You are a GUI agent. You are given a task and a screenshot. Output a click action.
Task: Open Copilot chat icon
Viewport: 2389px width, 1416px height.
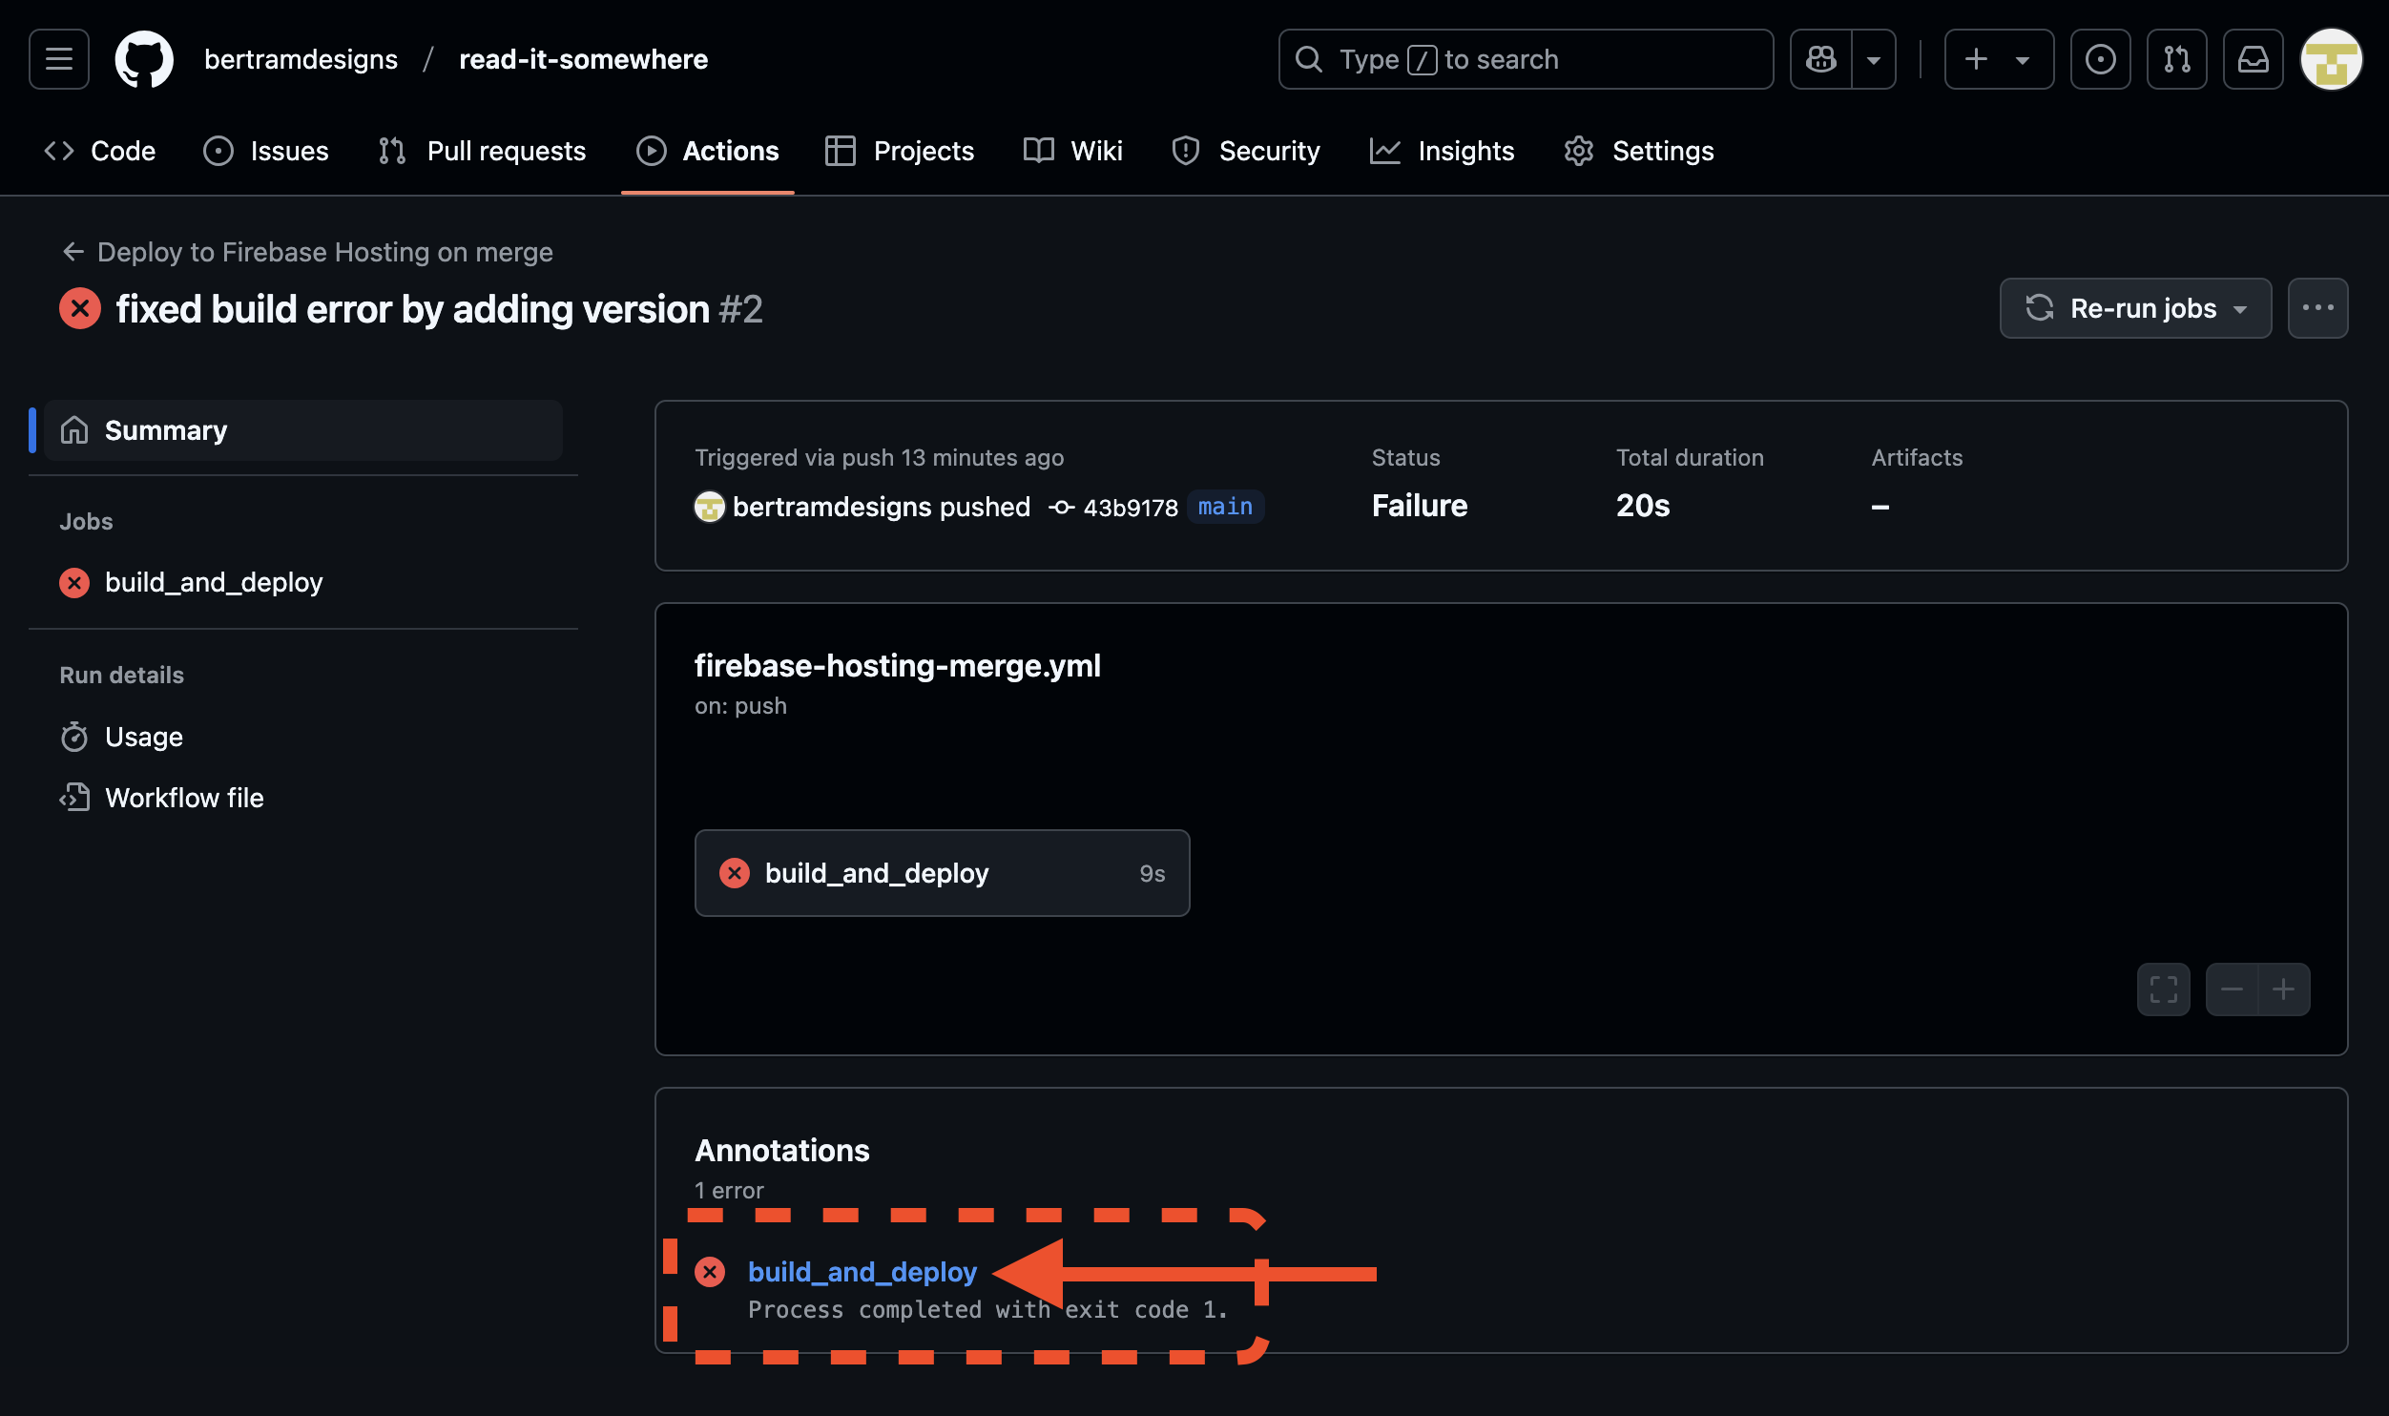(x=1820, y=59)
